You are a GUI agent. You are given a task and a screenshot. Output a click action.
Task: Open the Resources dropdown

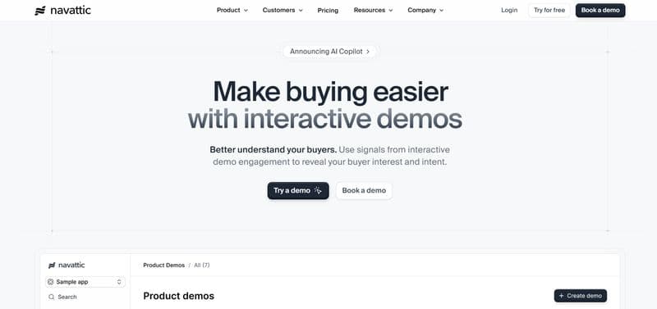tap(374, 10)
